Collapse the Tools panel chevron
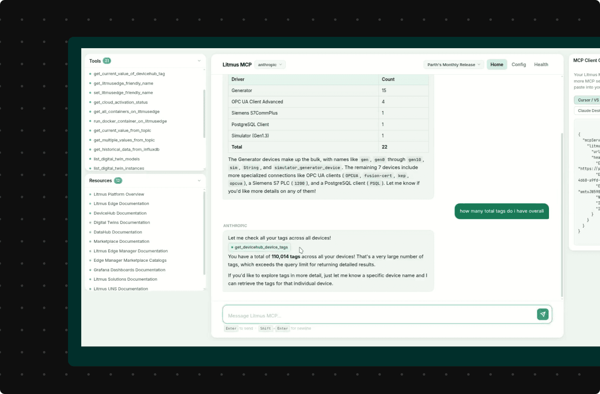This screenshot has width=600, height=394. [199, 60]
